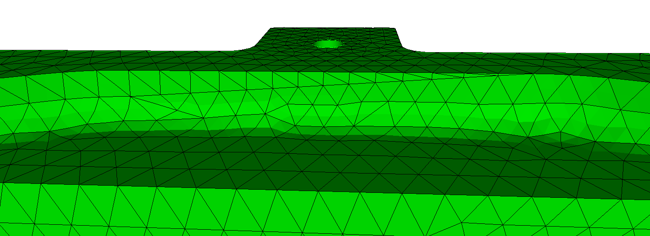This screenshot has height=236, width=650.
Task: Select the bright green curved face below the tab
Action: (x=328, y=94)
